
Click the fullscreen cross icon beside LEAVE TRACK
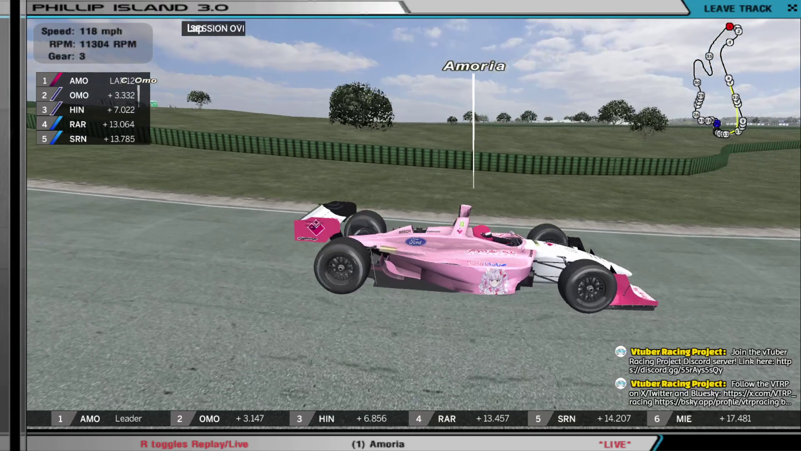pyautogui.click(x=792, y=8)
